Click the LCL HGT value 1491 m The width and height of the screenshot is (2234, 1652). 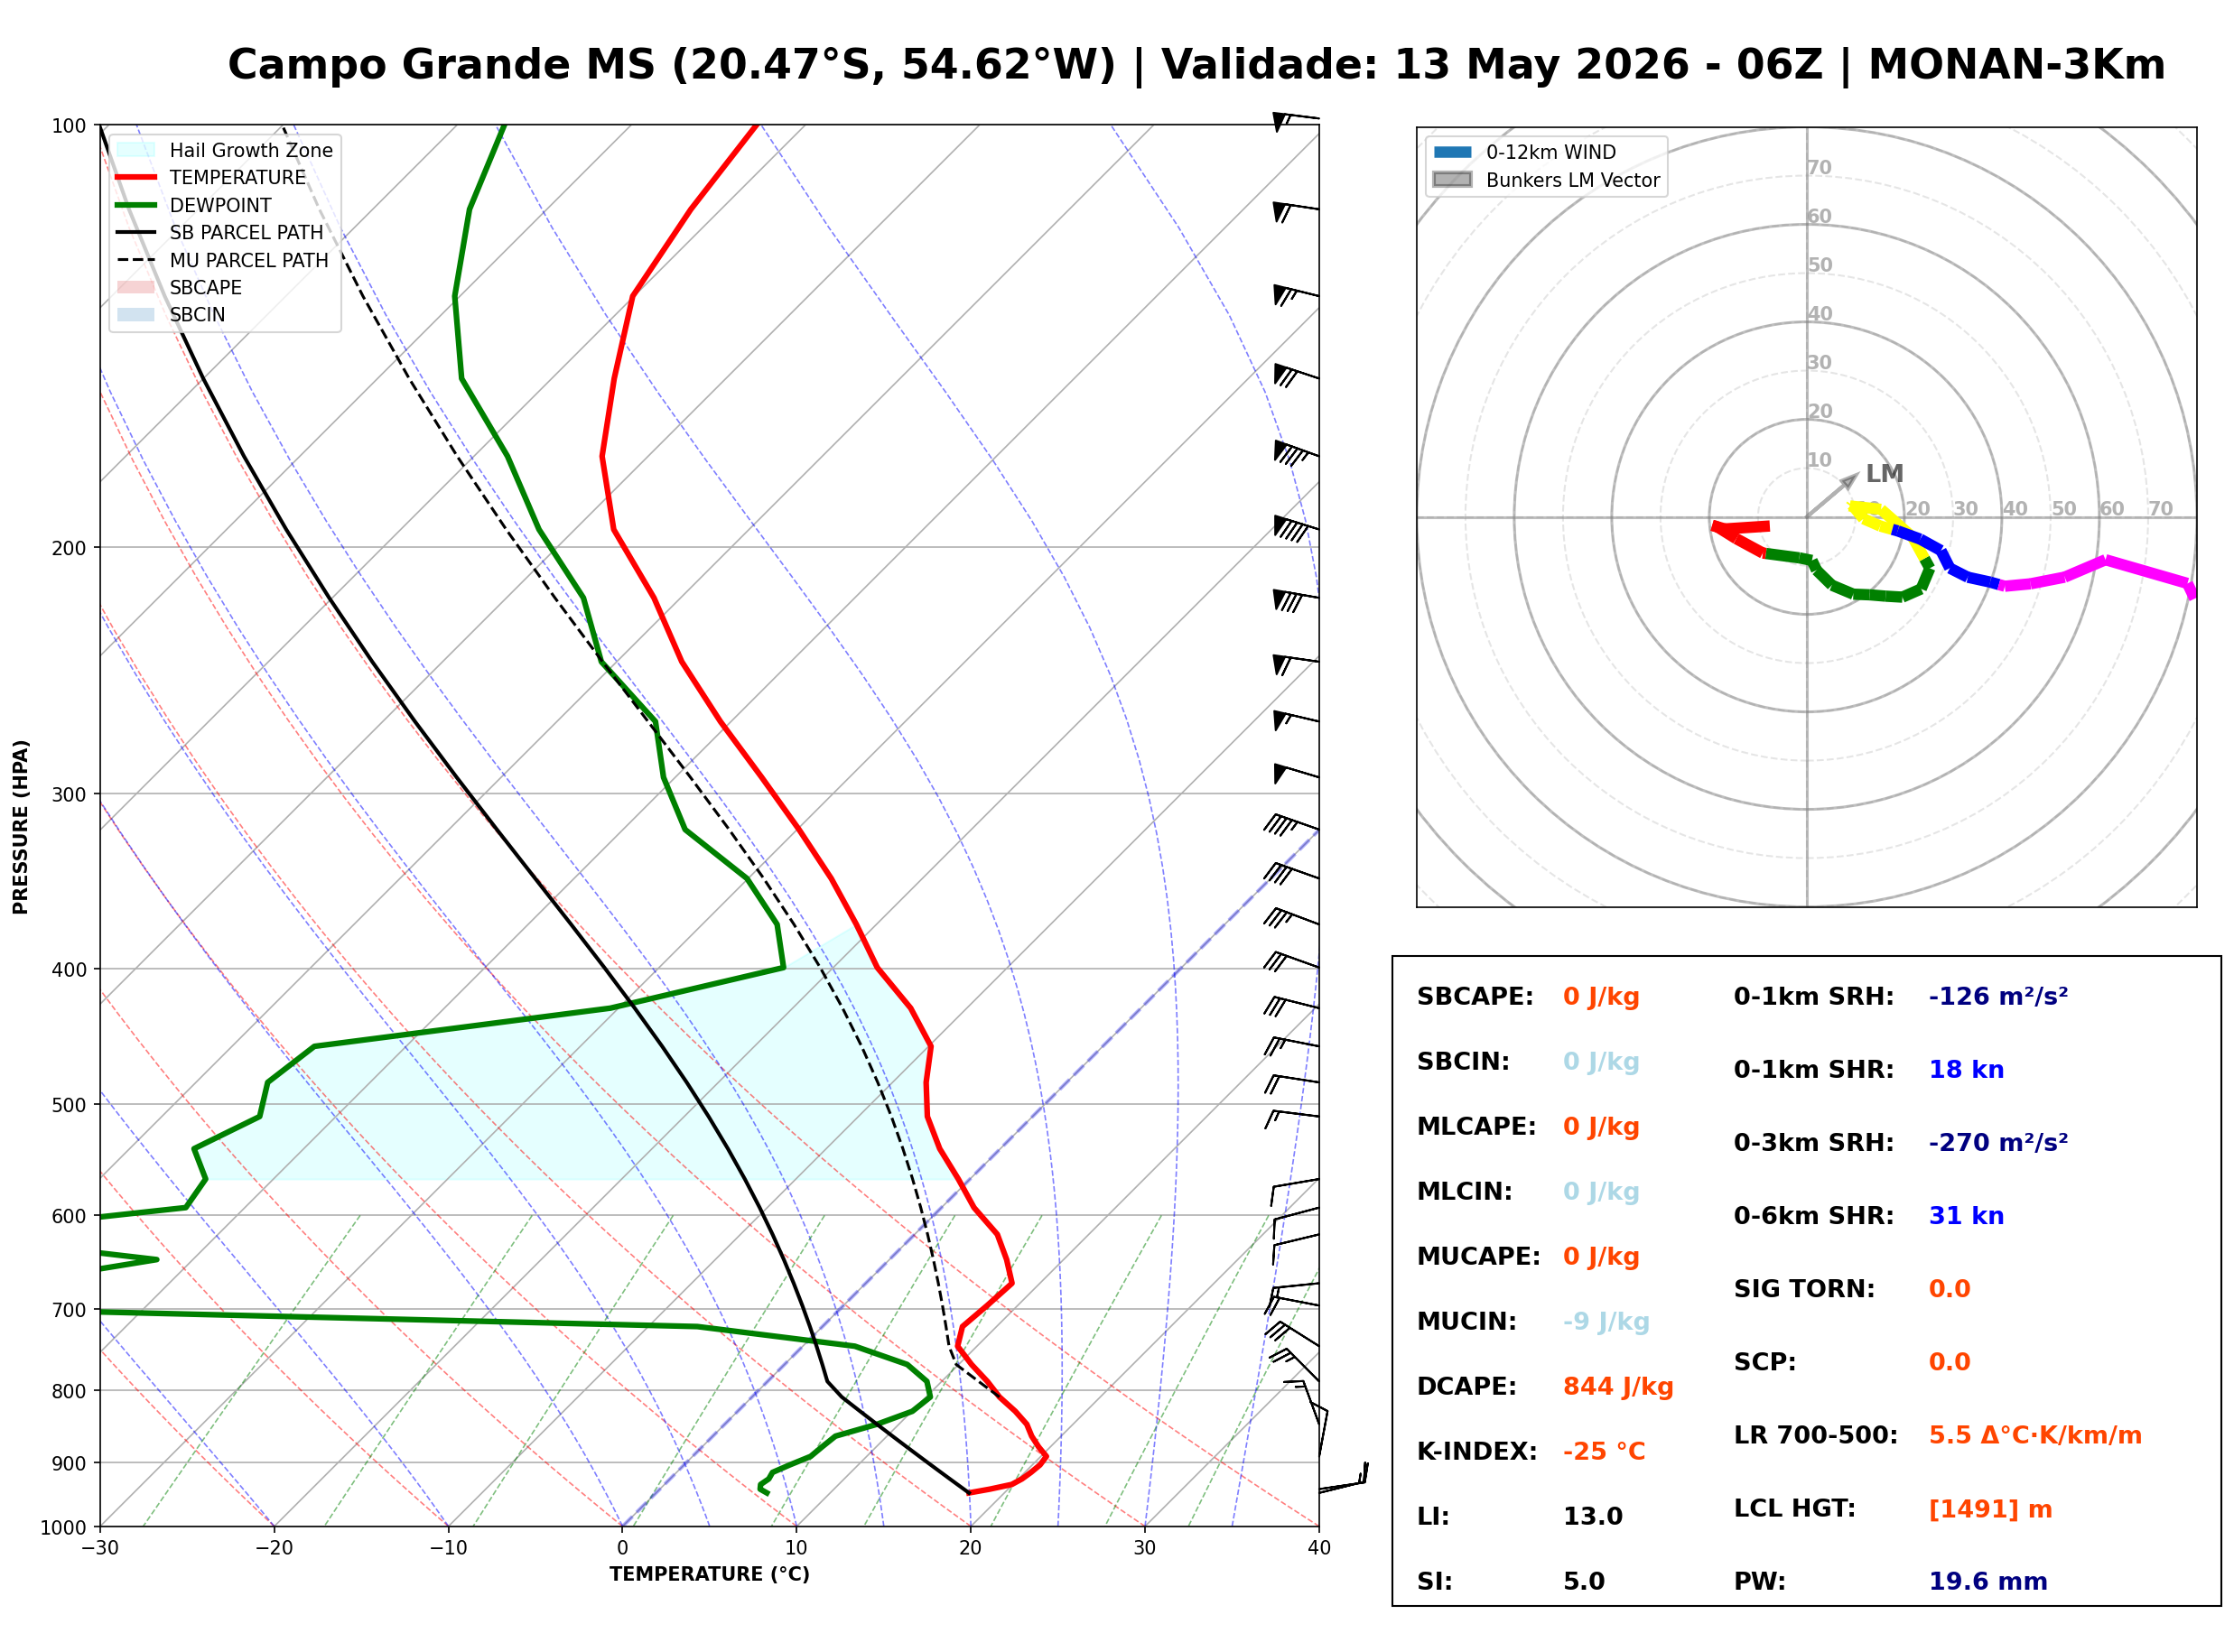pos(1990,1509)
